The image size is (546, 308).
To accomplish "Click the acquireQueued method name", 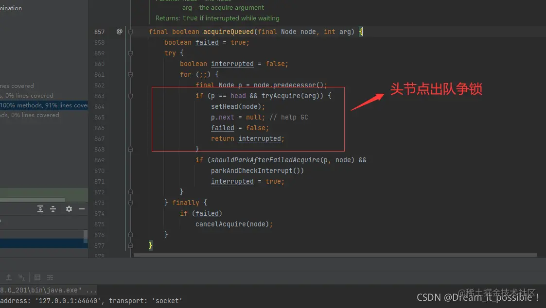I will point(229,32).
